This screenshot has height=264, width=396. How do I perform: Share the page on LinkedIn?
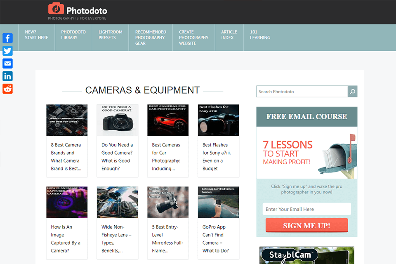(7, 76)
